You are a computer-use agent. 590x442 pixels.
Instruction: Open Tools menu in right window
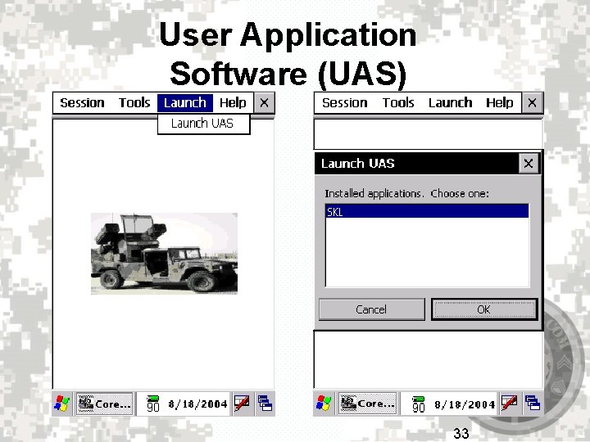[x=398, y=102]
